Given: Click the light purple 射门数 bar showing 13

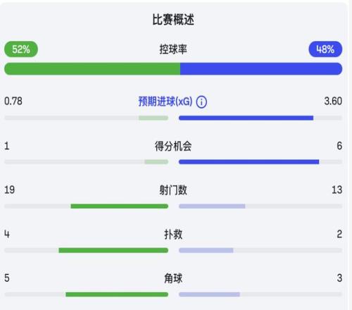Looking at the screenshot, I should tap(212, 206).
